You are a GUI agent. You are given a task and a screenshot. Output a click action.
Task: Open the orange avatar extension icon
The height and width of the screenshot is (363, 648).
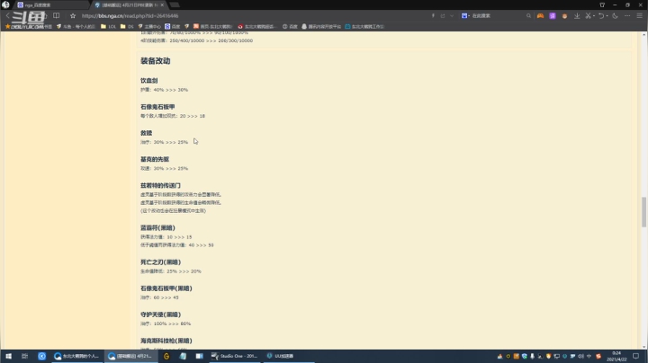(564, 15)
